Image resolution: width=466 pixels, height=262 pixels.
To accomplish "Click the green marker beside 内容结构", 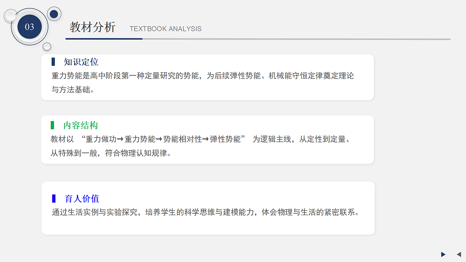I will tap(52, 125).
